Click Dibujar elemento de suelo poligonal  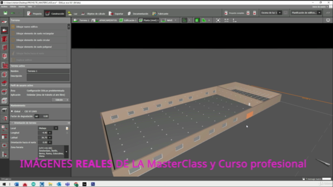(39, 47)
